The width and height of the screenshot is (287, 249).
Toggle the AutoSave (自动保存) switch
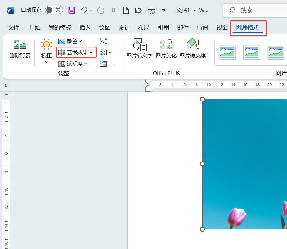[54, 10]
